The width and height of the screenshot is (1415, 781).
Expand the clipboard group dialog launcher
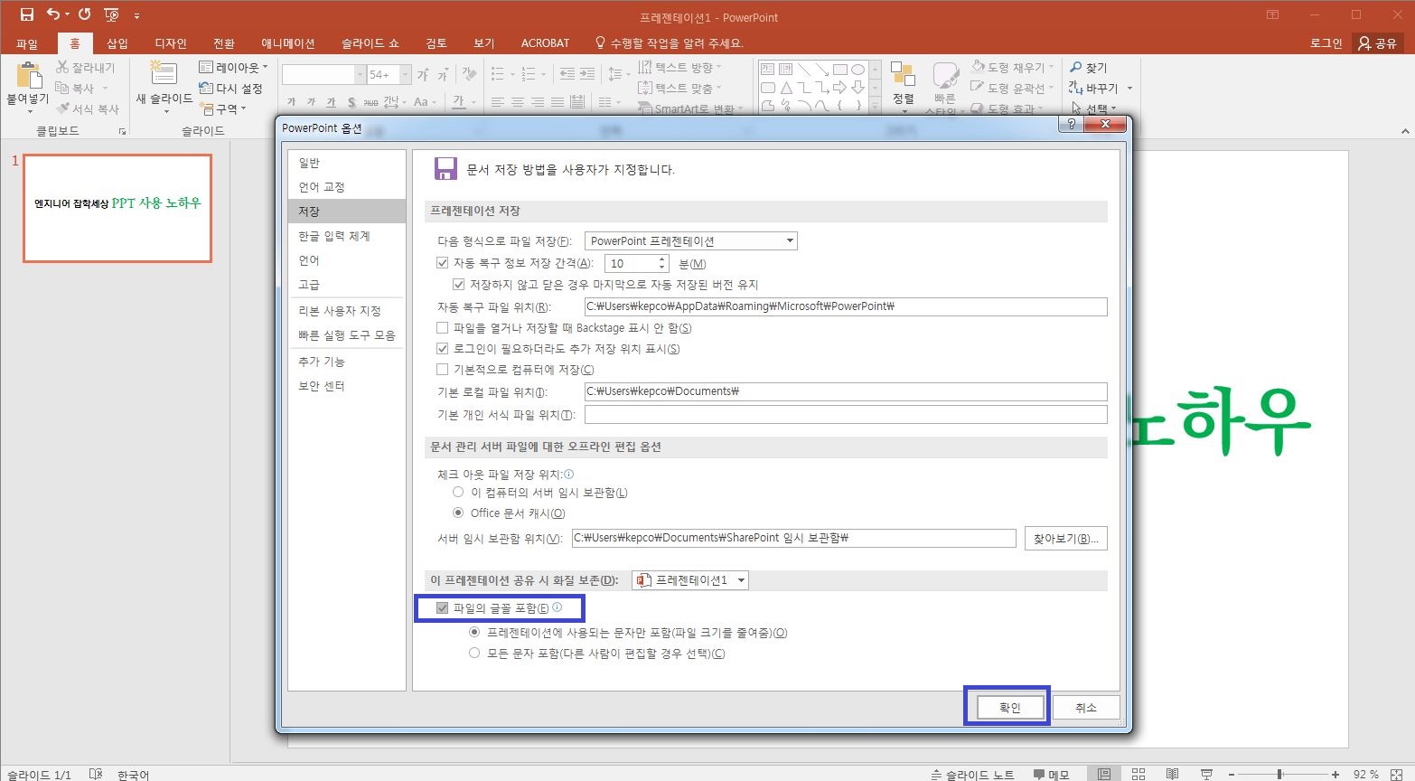click(x=122, y=132)
